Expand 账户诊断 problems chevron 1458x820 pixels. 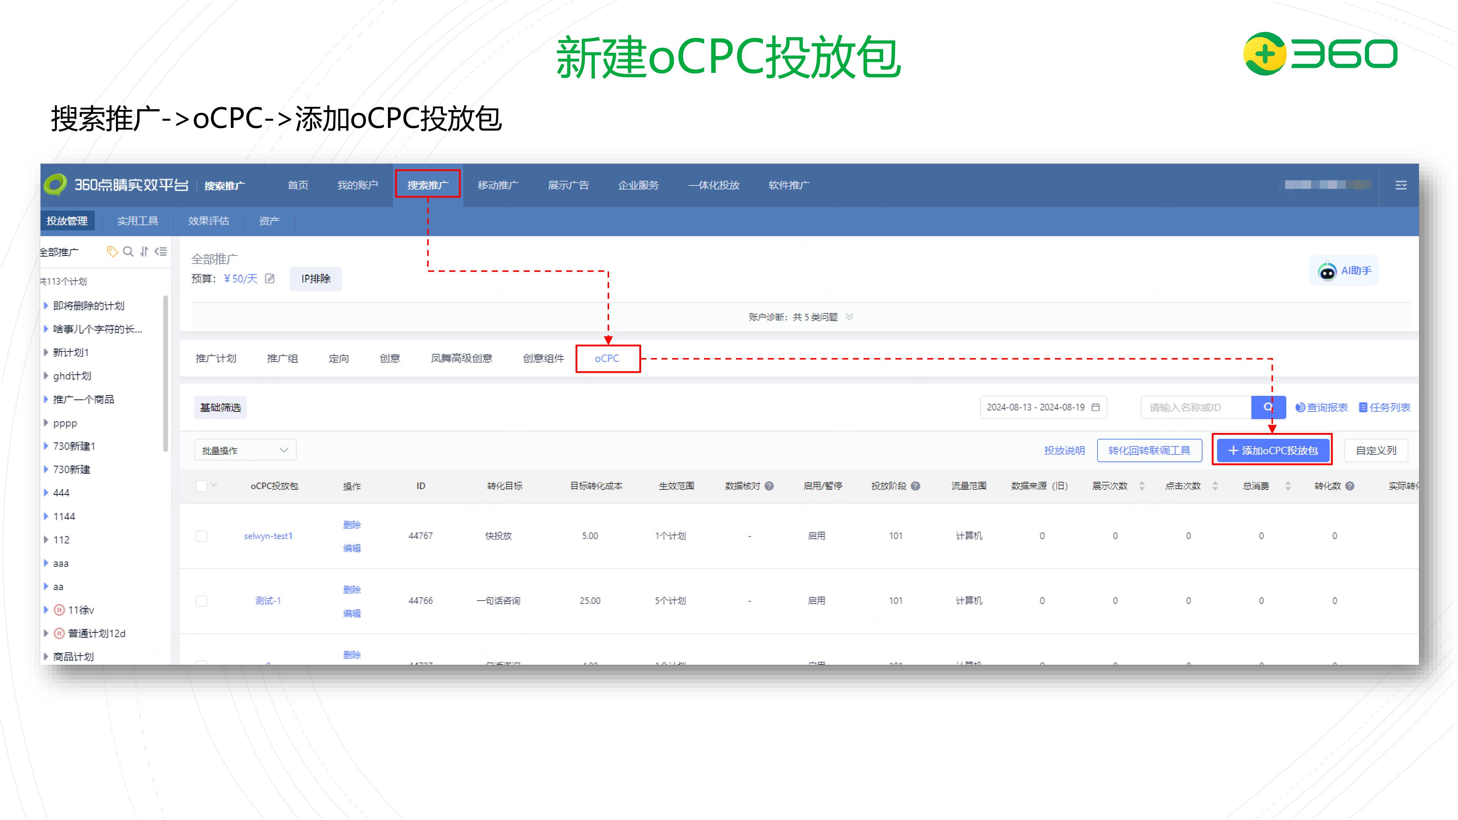click(x=849, y=316)
